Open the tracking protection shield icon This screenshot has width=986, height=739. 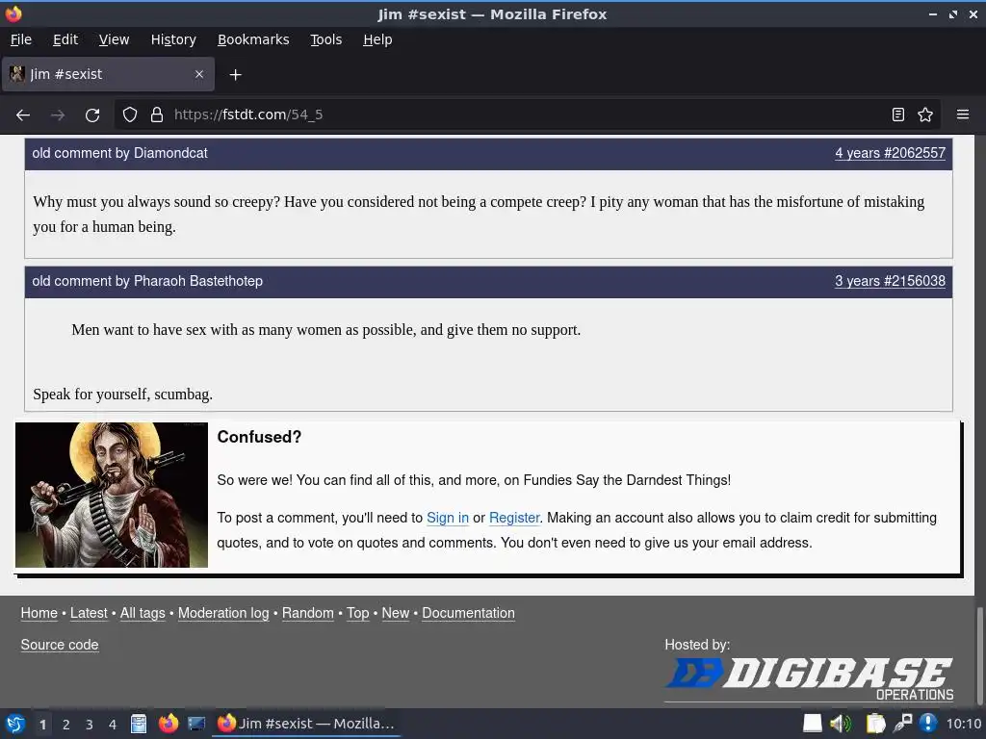tap(130, 115)
